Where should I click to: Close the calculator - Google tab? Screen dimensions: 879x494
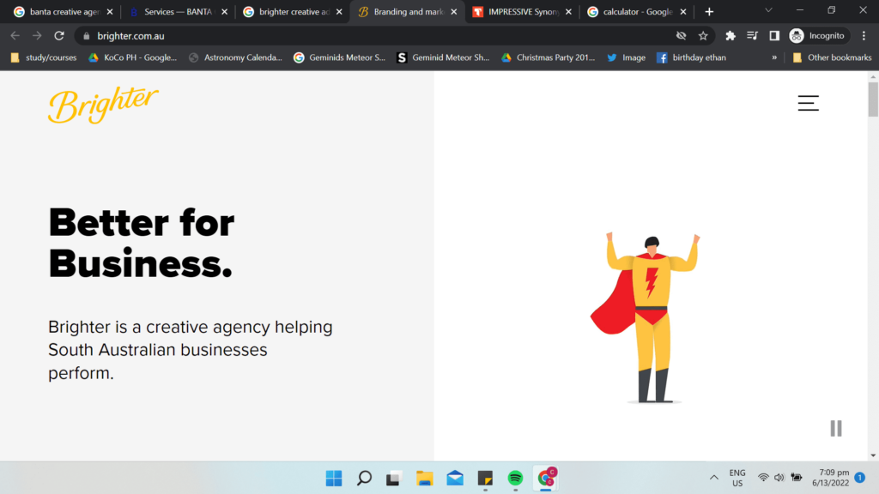point(682,12)
